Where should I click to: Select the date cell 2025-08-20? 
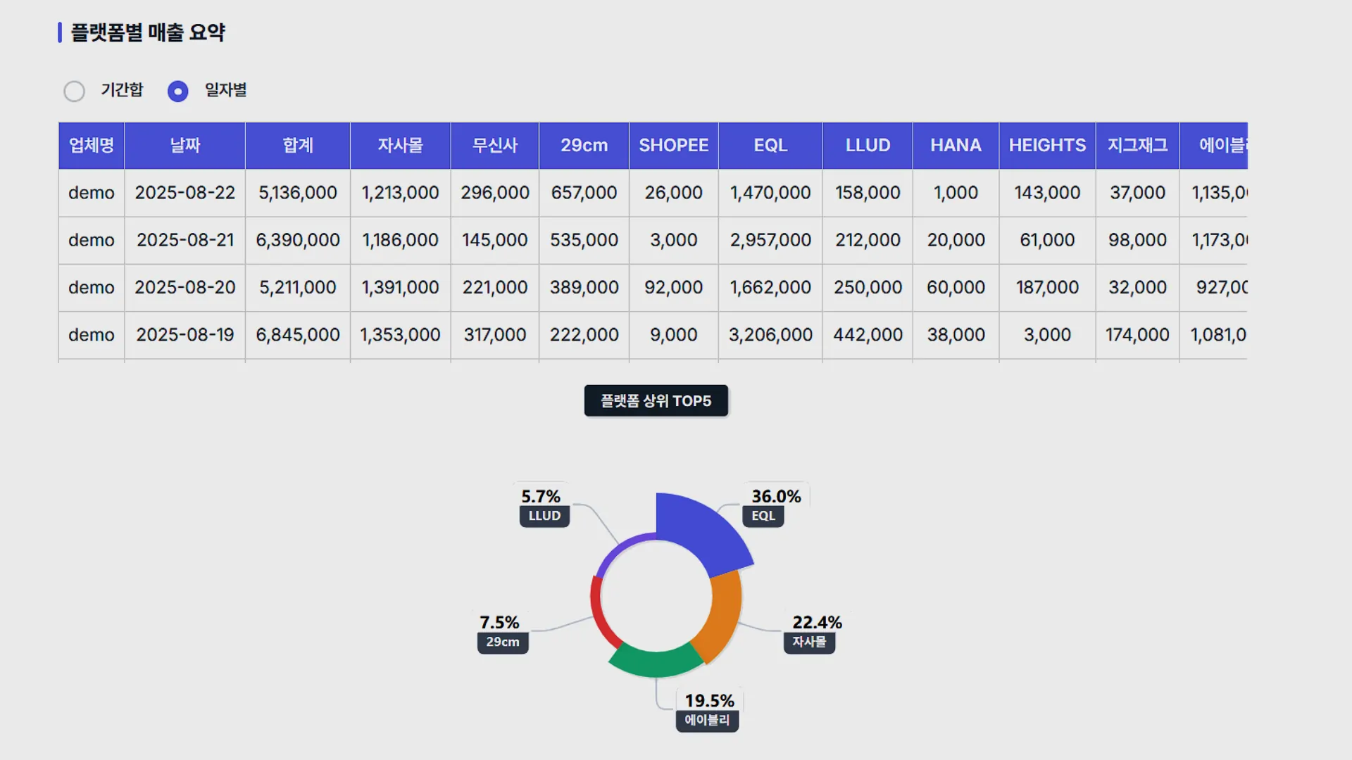tap(185, 287)
